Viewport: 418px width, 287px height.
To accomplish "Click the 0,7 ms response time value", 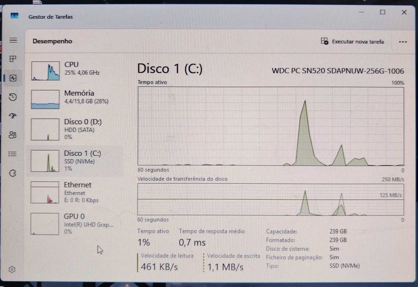I will [x=192, y=242].
